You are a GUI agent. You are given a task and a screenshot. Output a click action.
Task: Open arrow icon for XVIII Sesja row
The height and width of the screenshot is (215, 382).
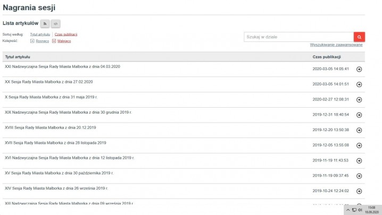[x=359, y=130]
